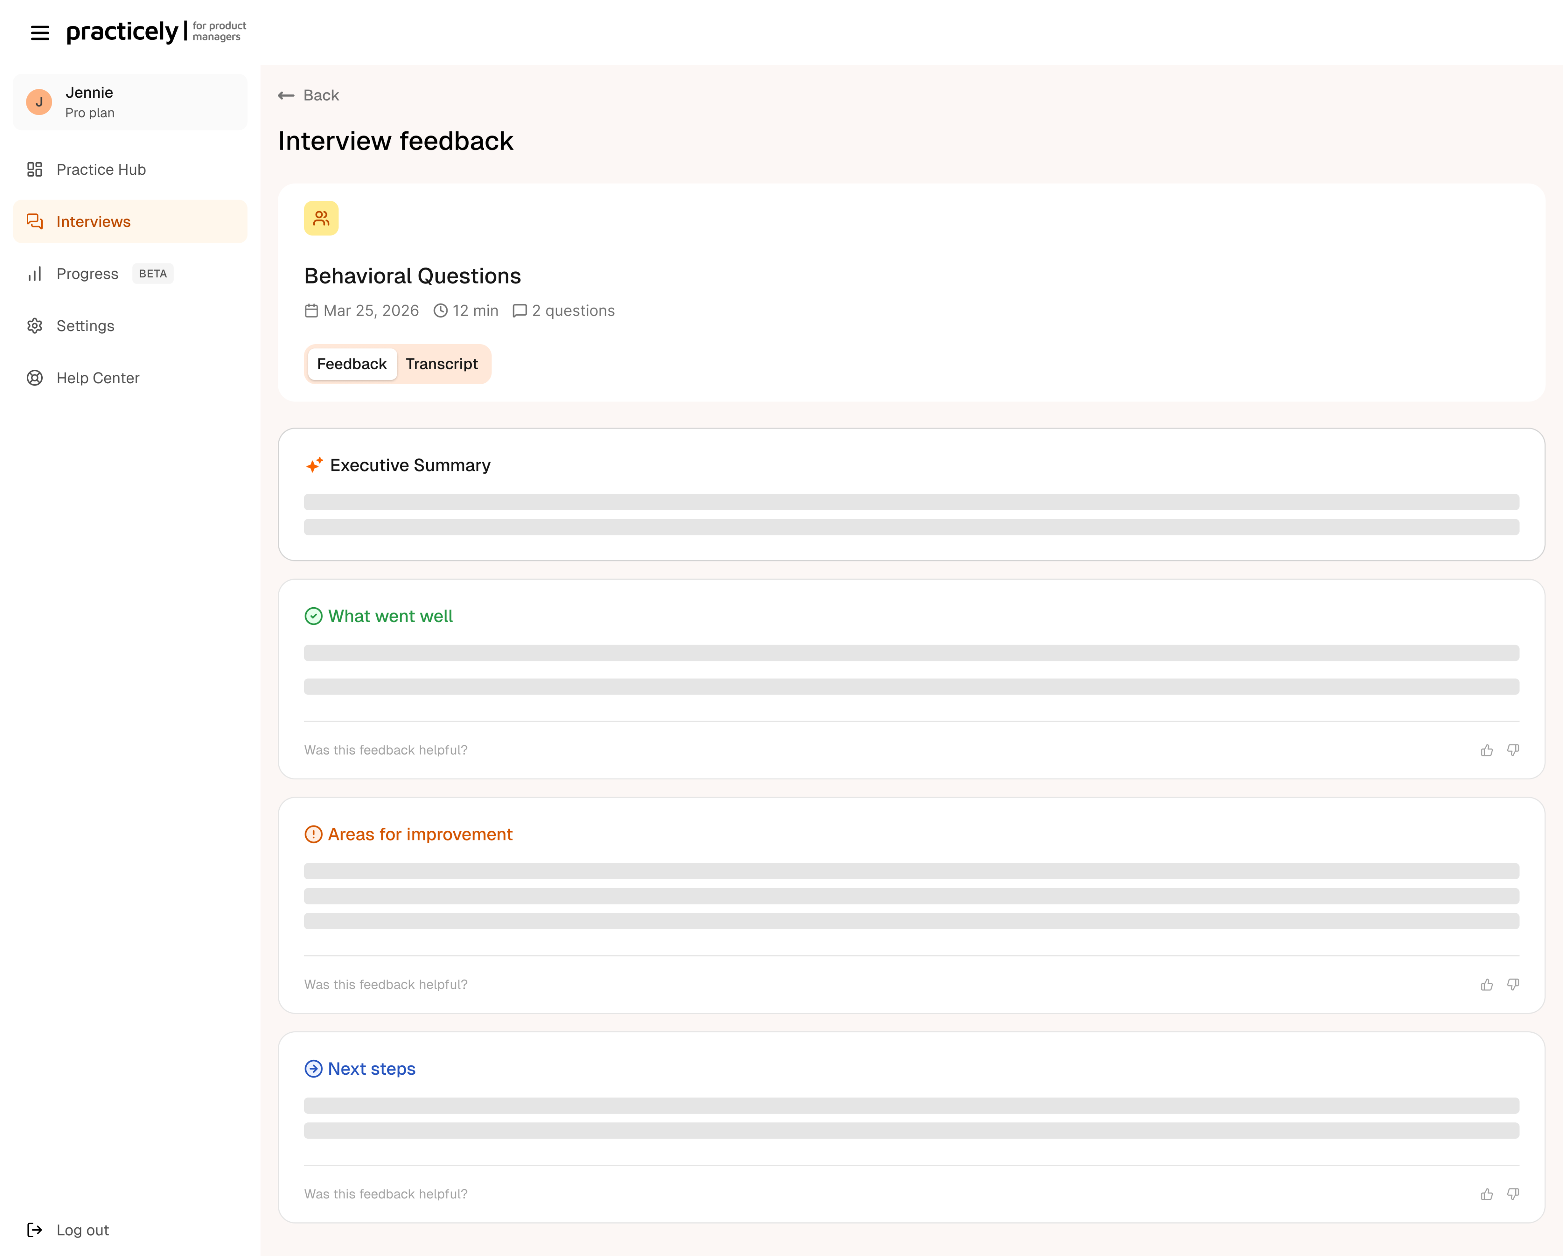This screenshot has width=1563, height=1256.
Task: Open Jennie's Pro plan profile card
Action: tap(130, 102)
